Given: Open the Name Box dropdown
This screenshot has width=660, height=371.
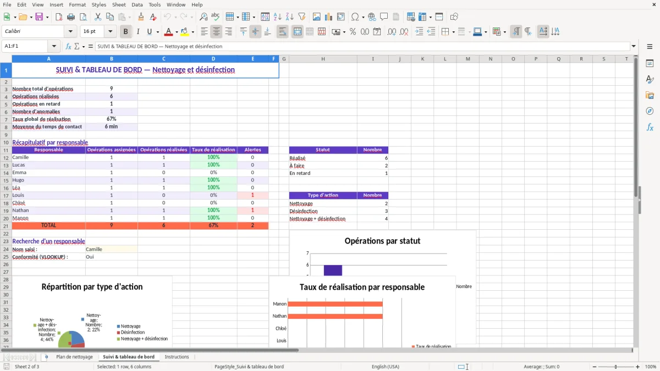Looking at the screenshot, I should click(x=54, y=46).
